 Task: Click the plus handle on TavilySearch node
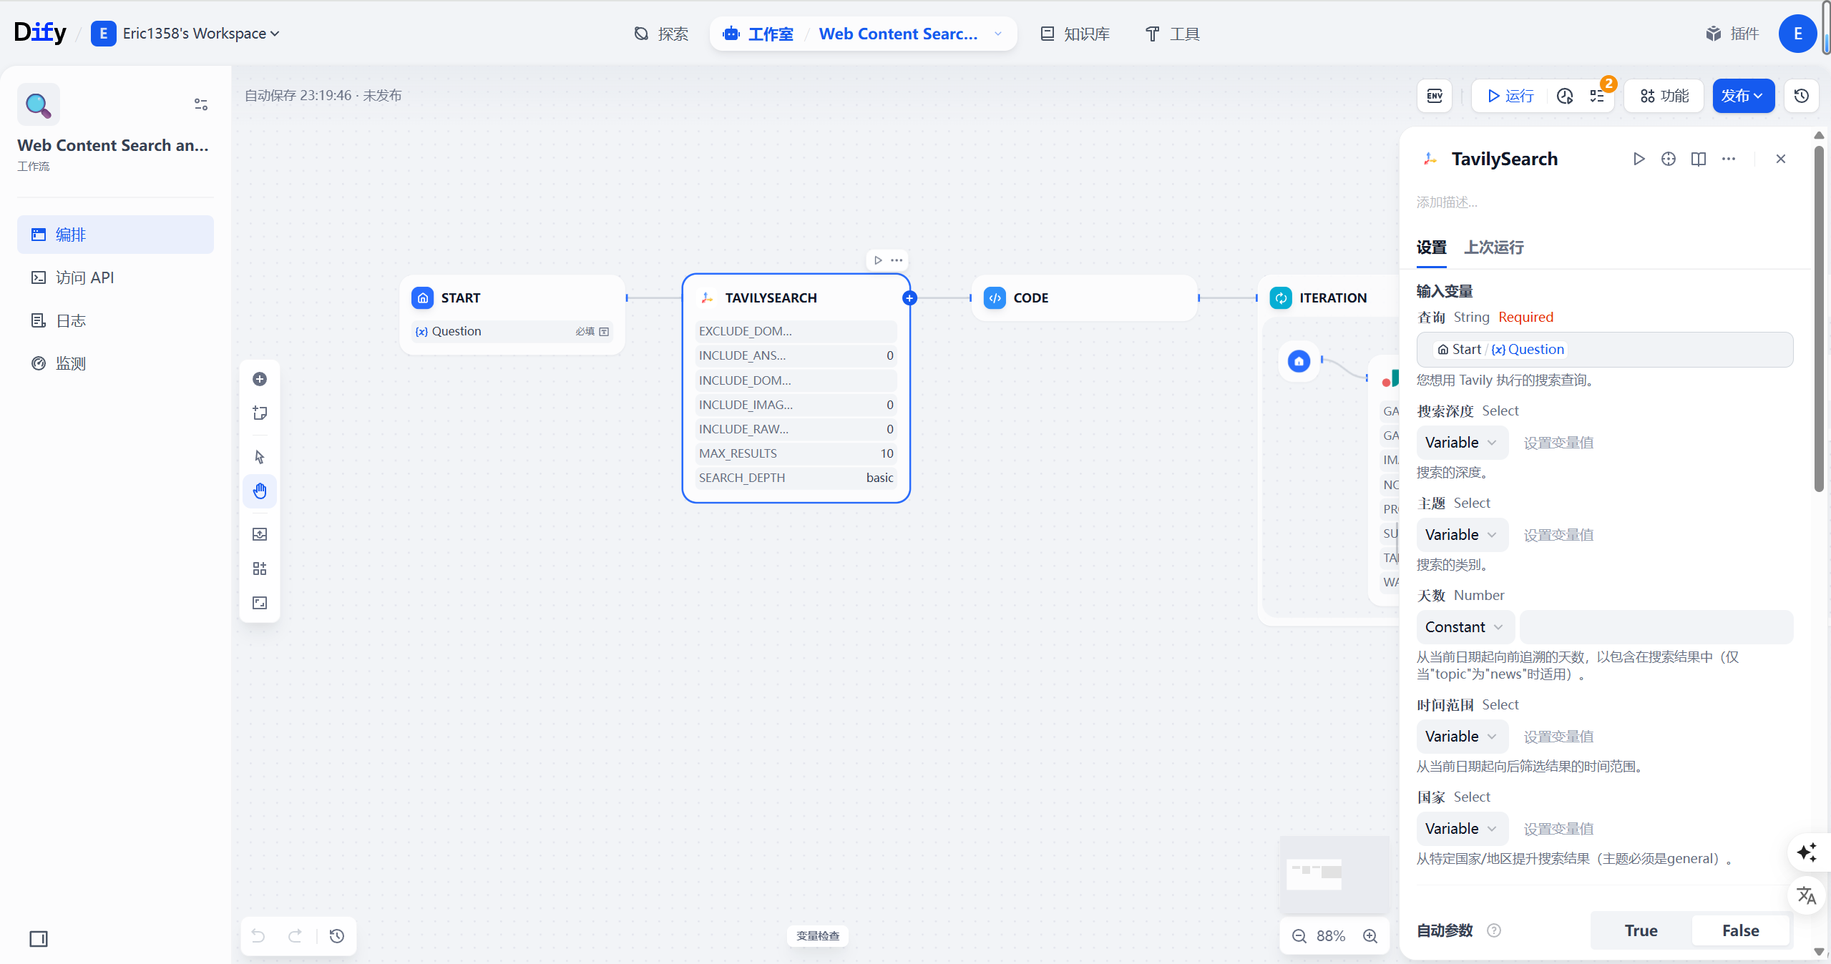click(909, 298)
